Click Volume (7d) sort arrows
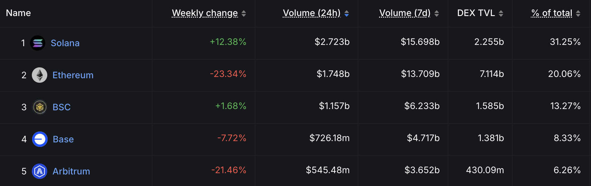Image resolution: width=591 pixels, height=186 pixels. [437, 13]
